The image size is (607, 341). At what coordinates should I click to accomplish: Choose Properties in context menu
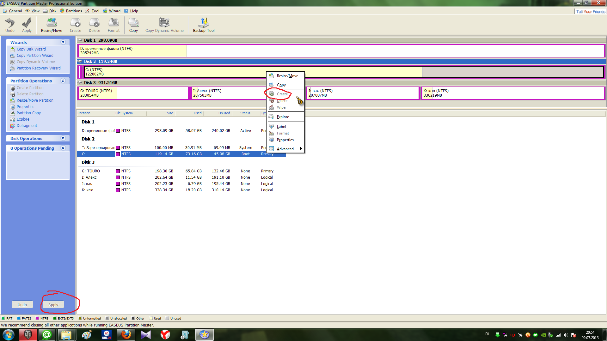tap(285, 140)
